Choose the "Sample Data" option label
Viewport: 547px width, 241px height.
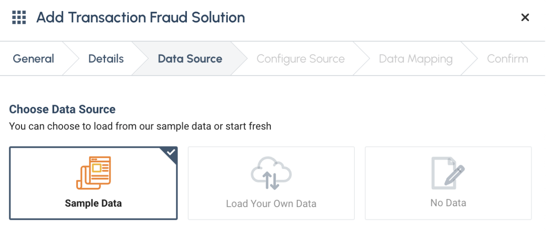pyautogui.click(x=93, y=203)
